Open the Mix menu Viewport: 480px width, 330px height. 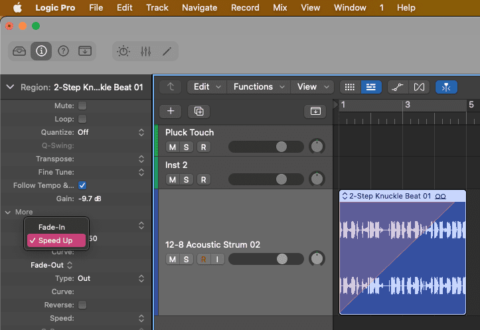[x=280, y=8]
